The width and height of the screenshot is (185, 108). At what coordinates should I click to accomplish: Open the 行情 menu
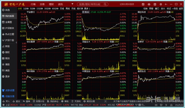[x=33, y=4]
